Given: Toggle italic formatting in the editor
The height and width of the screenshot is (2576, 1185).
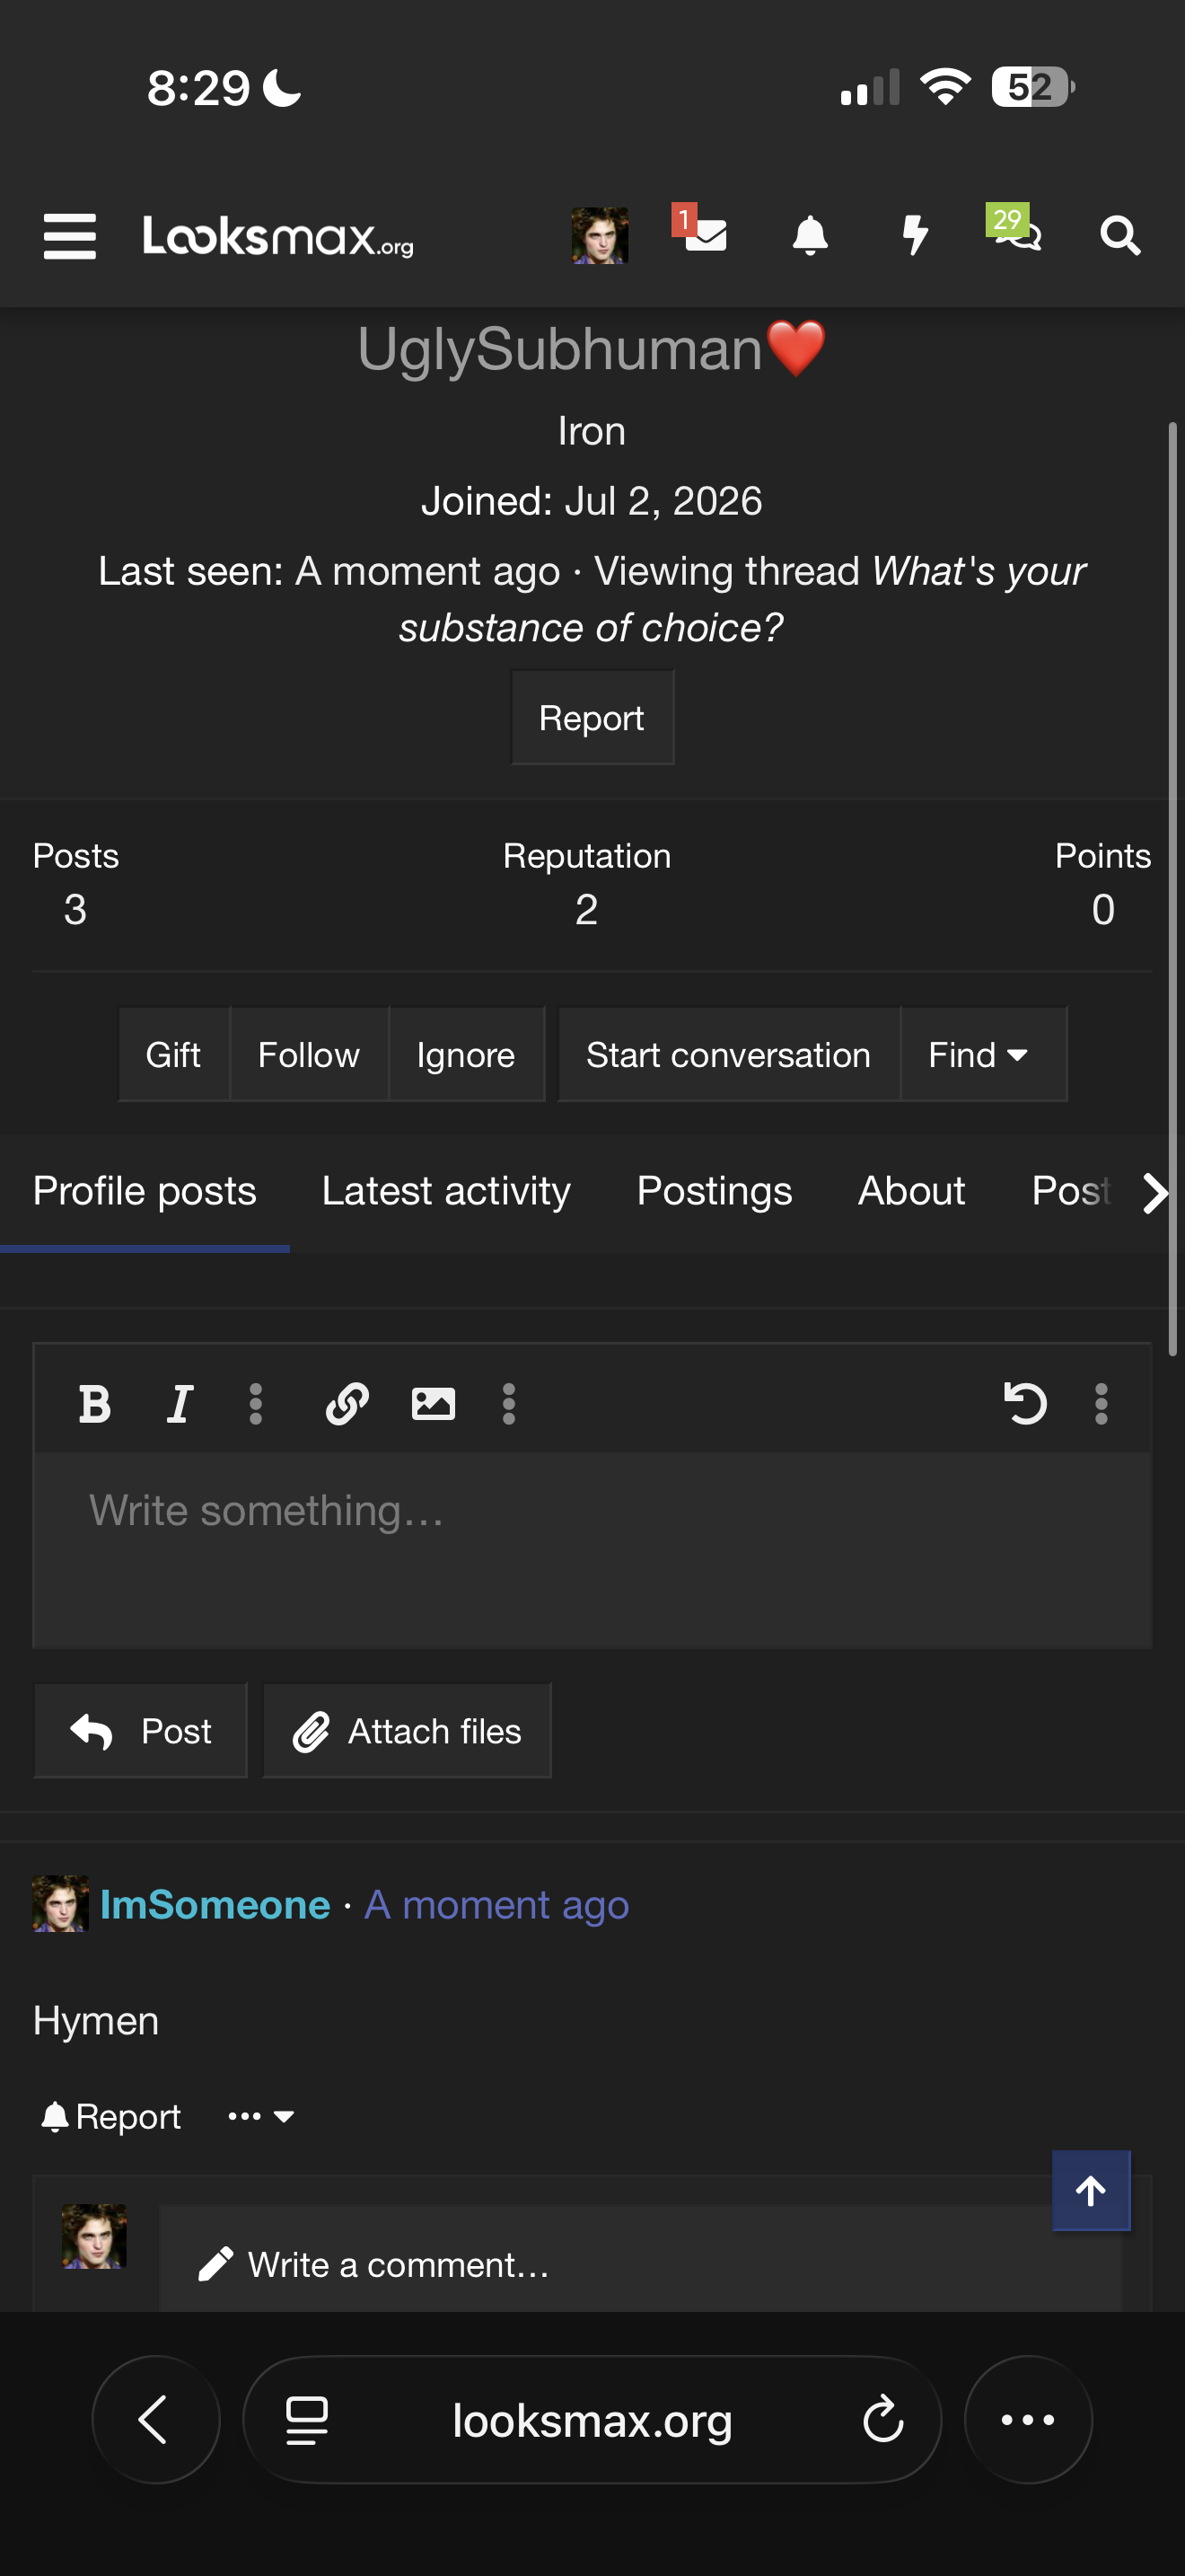Looking at the screenshot, I should [180, 1404].
